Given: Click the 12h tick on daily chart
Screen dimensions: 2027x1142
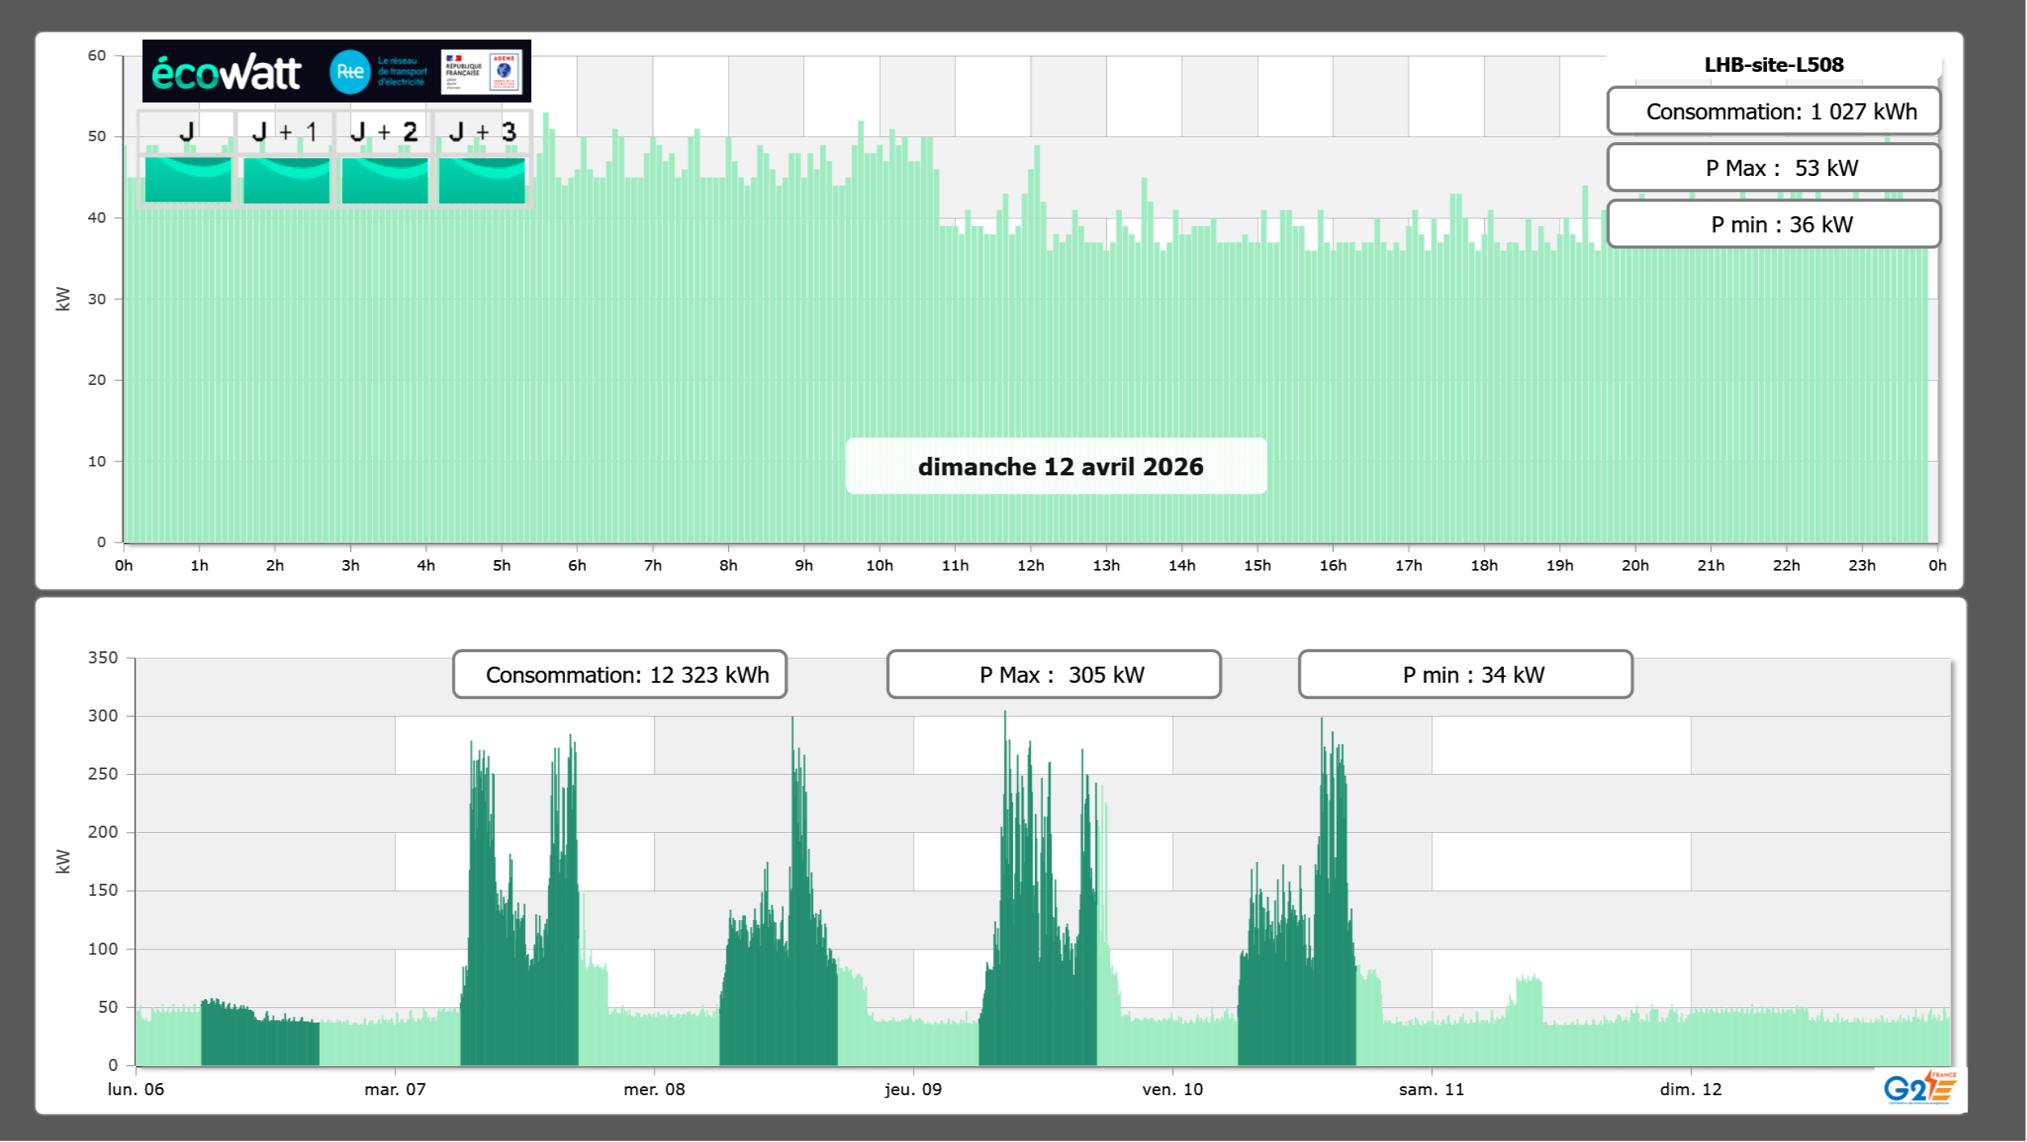Looking at the screenshot, I should pos(1030,566).
